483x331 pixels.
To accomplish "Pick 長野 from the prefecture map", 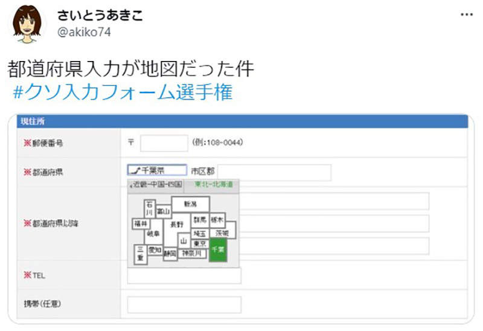I will 177,223.
